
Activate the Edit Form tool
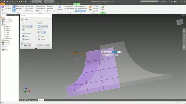coord(14,8)
